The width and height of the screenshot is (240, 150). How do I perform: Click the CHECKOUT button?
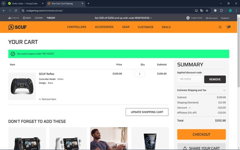pos(201,134)
